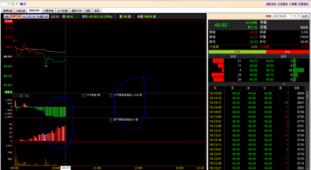The image size is (311, 170).
Task: Switch to the 追蹤 tab
Action: (x=88, y=11)
